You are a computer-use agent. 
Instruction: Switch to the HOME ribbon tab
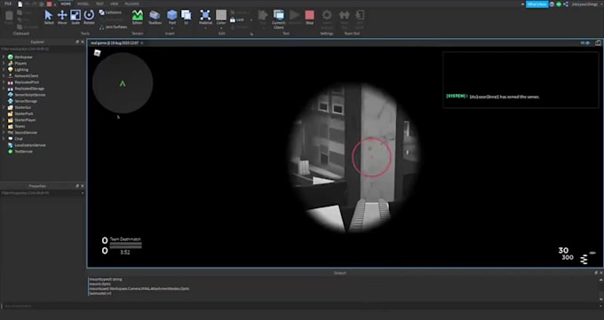(66, 4)
